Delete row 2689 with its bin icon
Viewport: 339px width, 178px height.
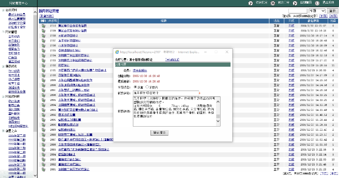43,130
